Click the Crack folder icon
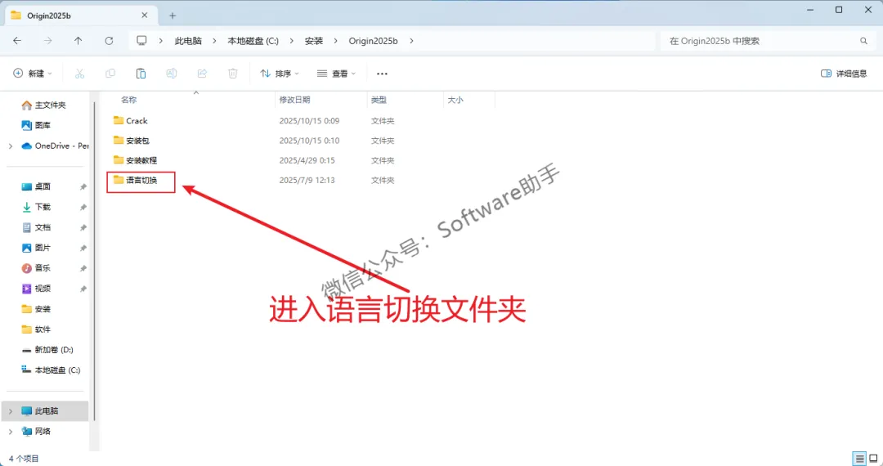Screen dimensions: 883x466 (x=119, y=120)
